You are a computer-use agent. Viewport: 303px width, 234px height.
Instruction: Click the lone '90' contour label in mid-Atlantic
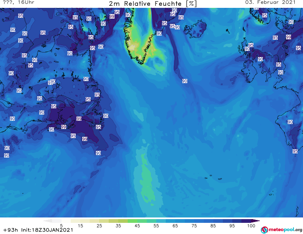184,81
